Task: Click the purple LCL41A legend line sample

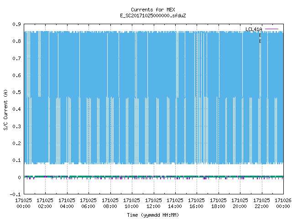Action: 271,29
